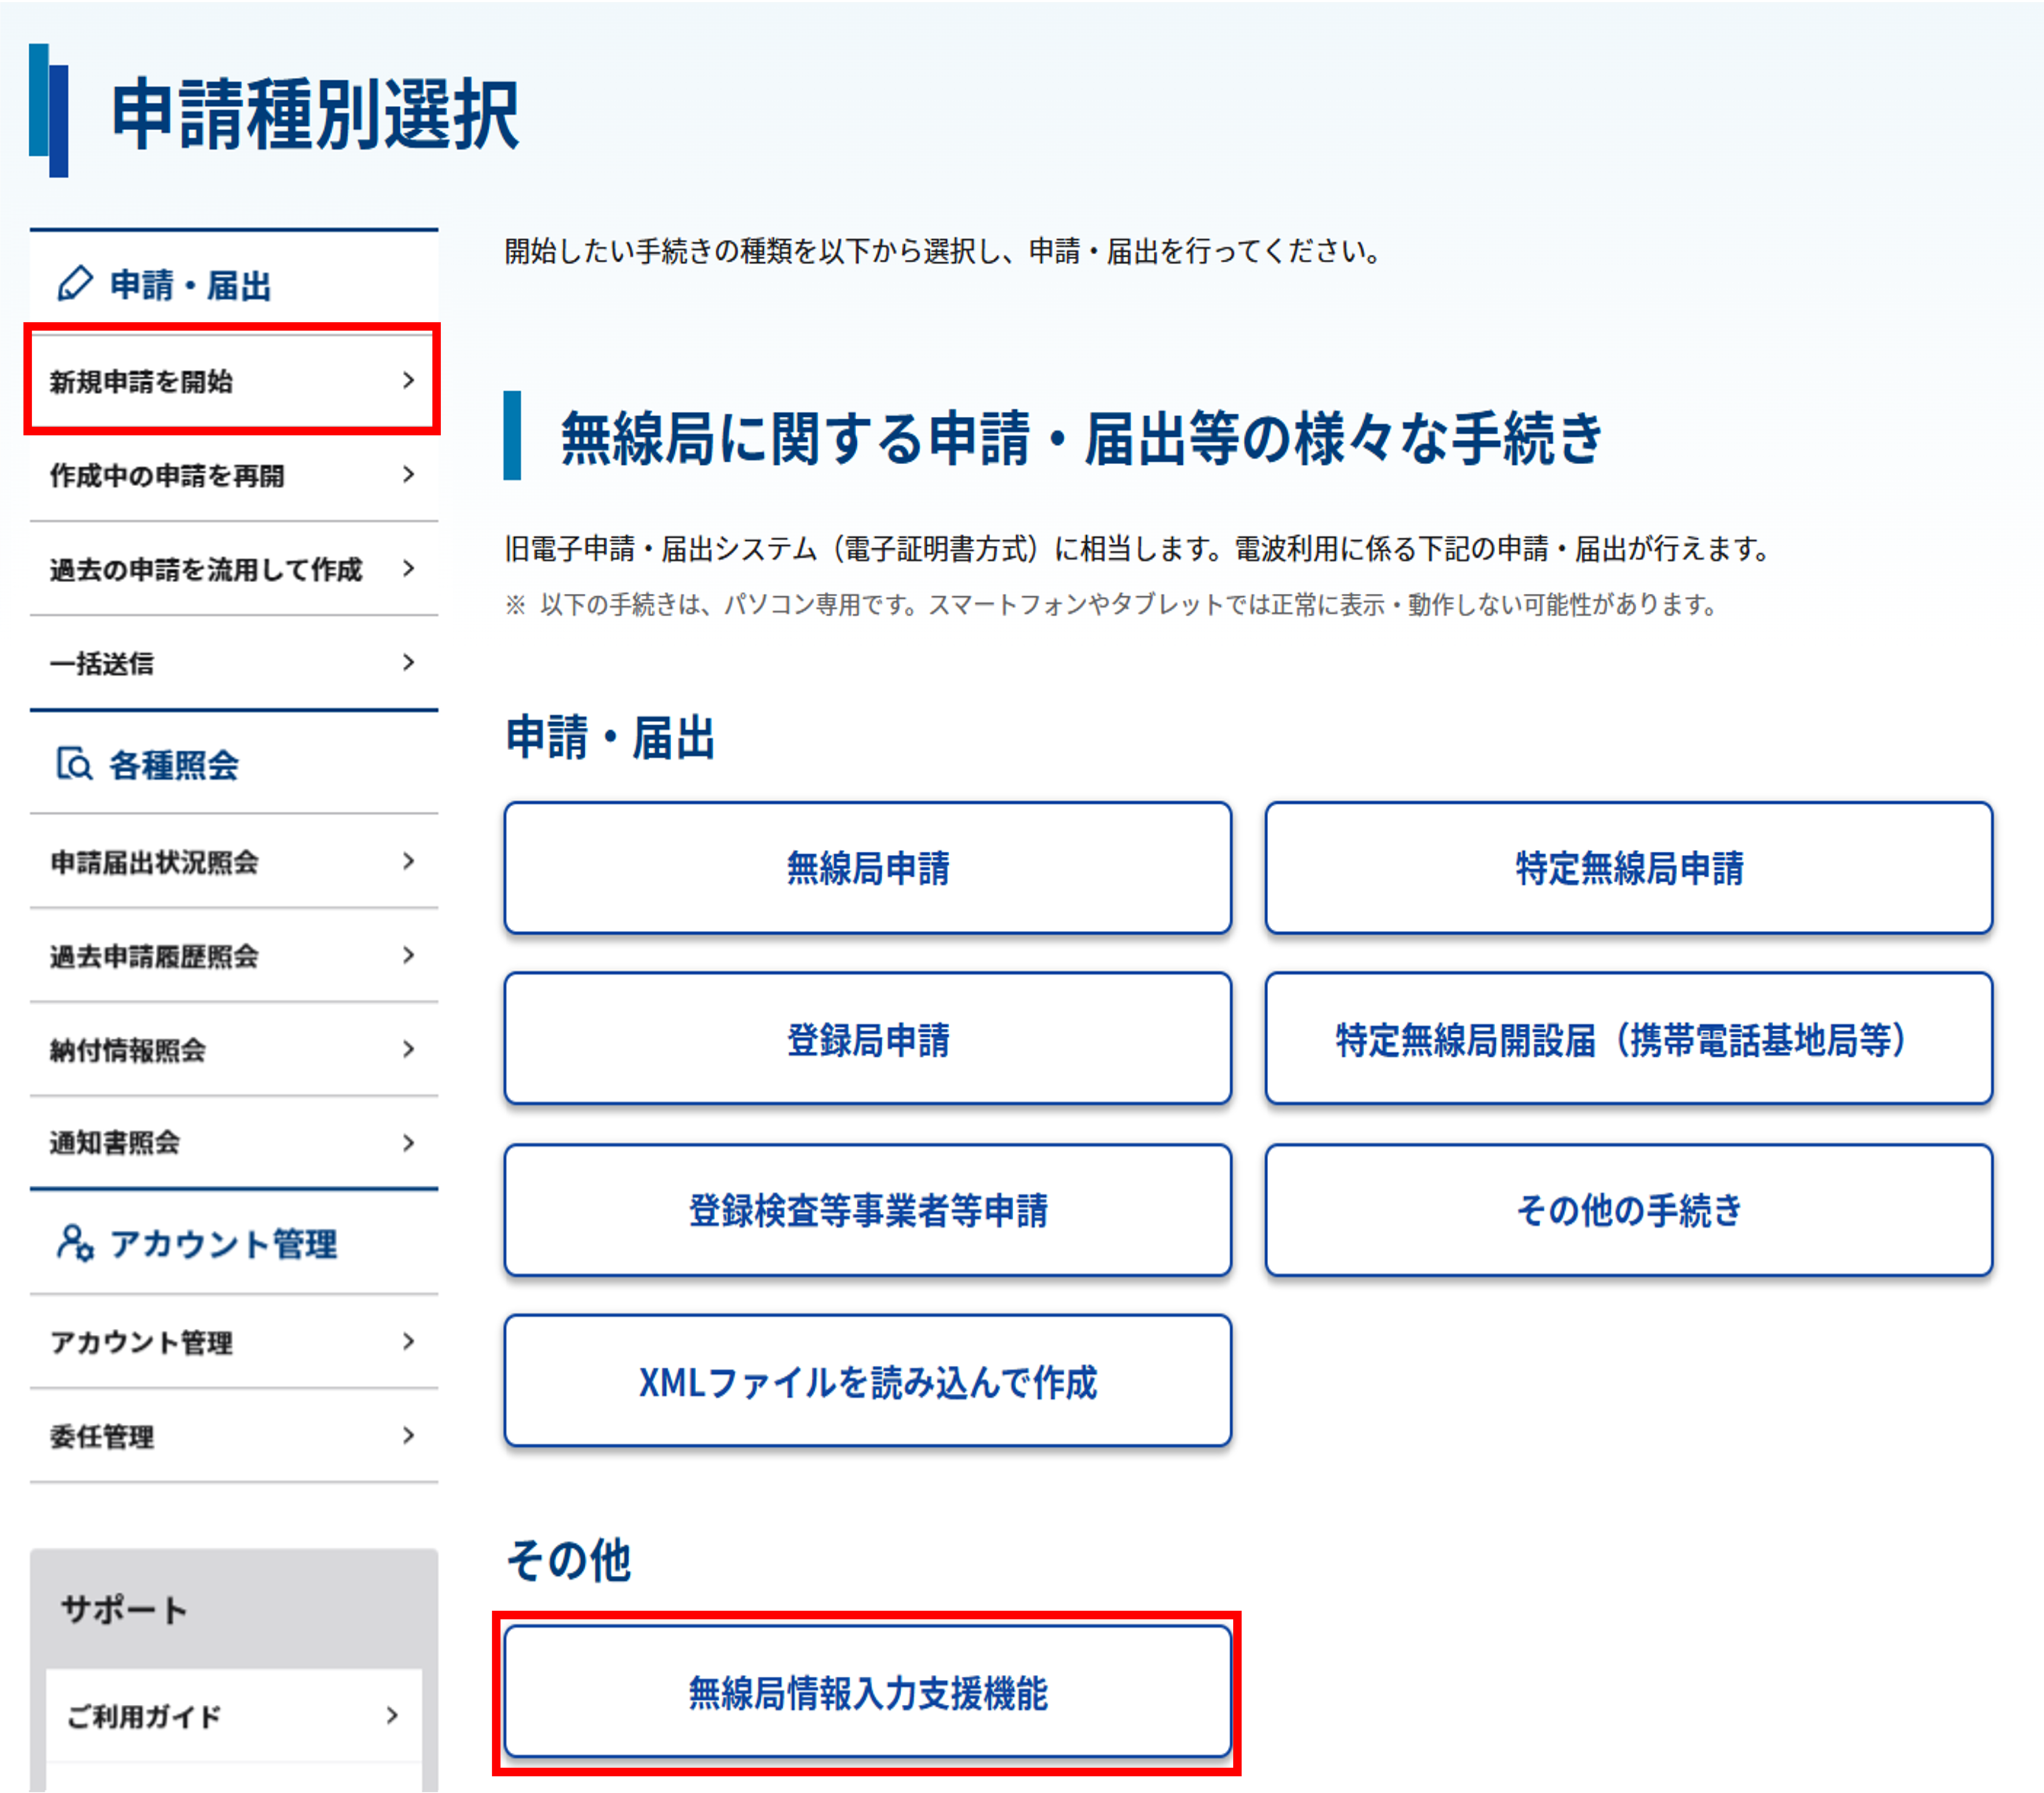The width and height of the screenshot is (2044, 1793).
Task: Click the magnifier document icon beside 各種照会
Action: pyautogui.click(x=75, y=764)
